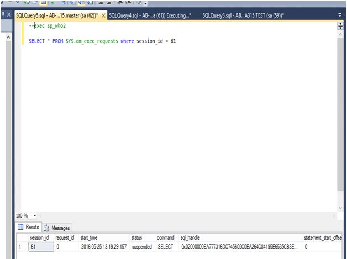Open the SQLQuery4.sql Executing tab
Viewport: 347px width, 259px height.
click(150, 15)
